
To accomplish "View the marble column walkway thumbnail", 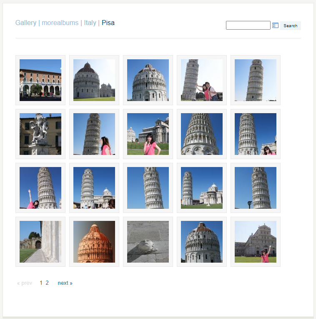I will click(x=40, y=242).
